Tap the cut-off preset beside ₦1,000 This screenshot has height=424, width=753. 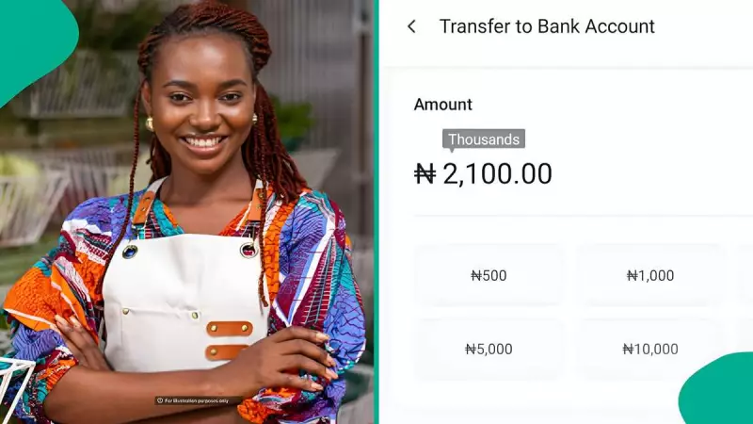[745, 275]
